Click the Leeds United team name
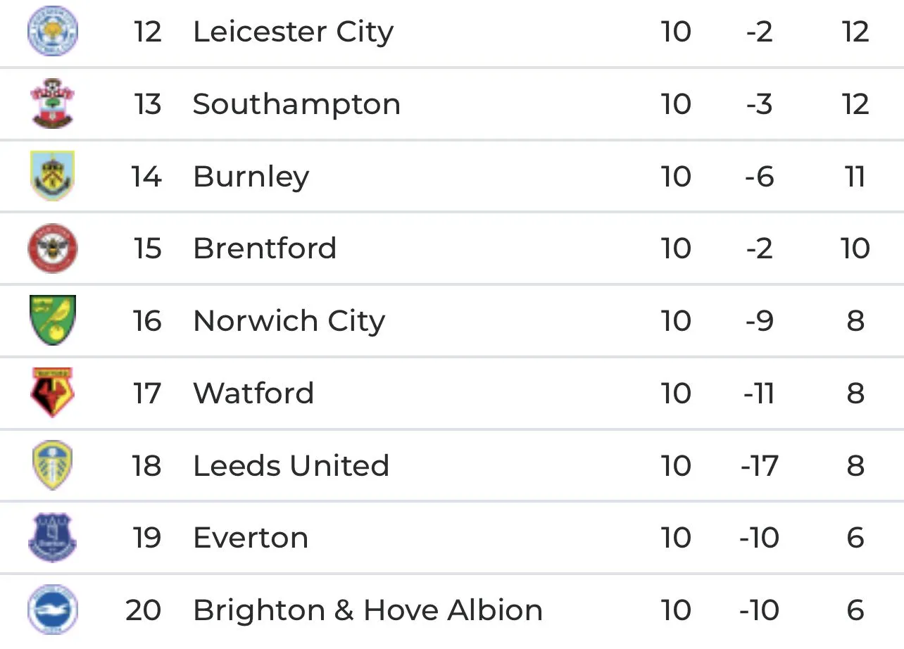The image size is (904, 649). [x=291, y=465]
